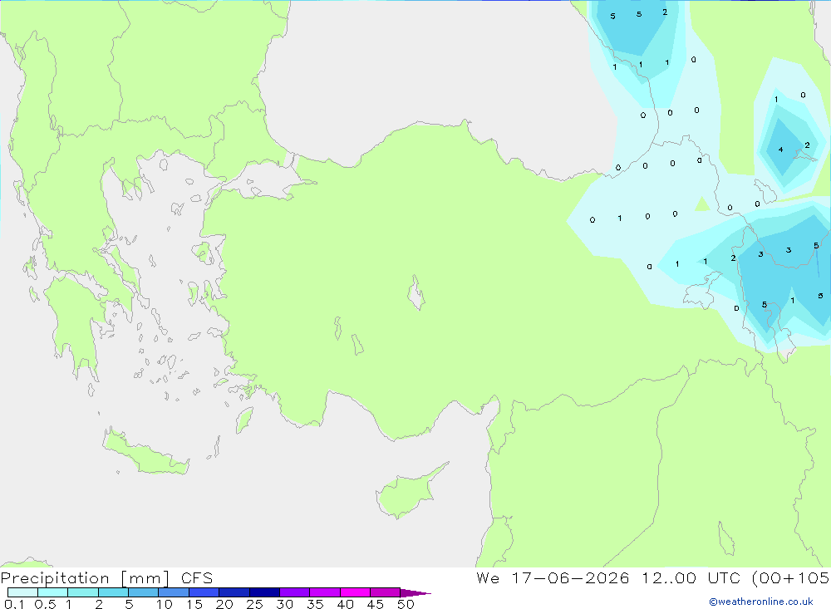Click the '45' legend scale label

(376, 604)
